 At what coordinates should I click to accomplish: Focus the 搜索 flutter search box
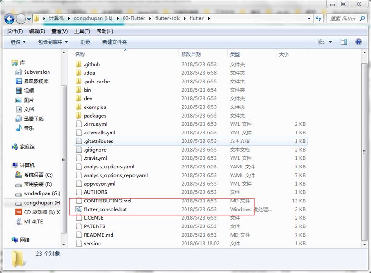point(346,18)
